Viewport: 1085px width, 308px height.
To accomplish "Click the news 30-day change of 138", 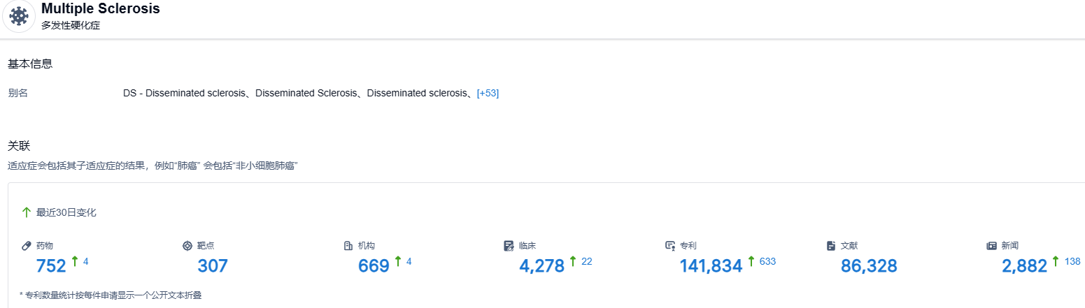I will pyautogui.click(x=1072, y=261).
